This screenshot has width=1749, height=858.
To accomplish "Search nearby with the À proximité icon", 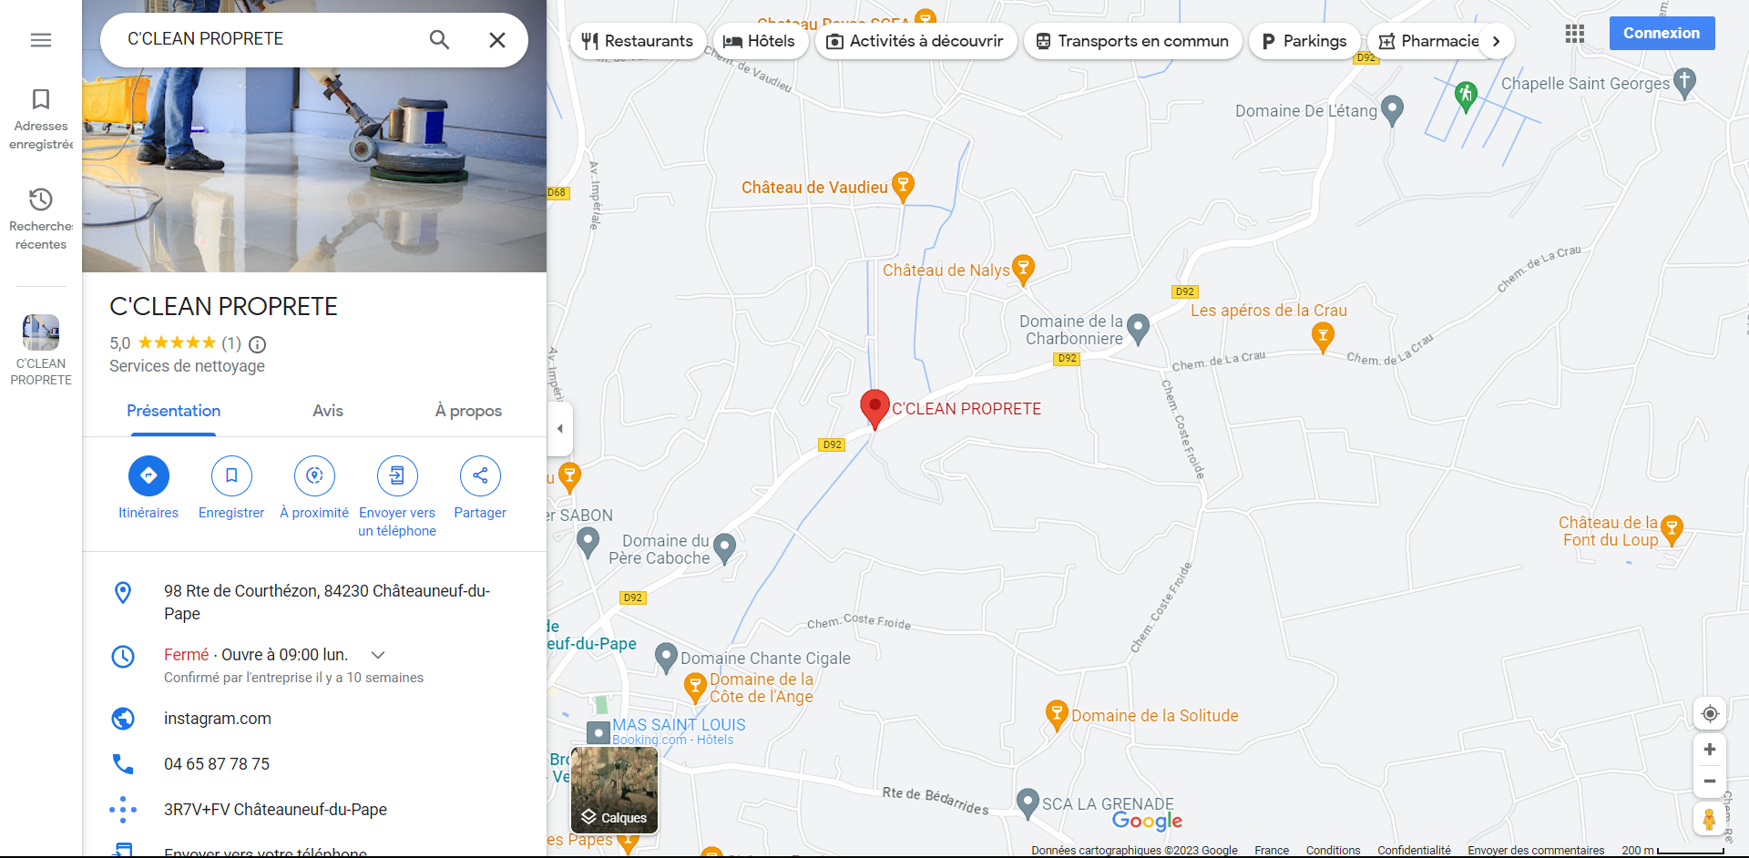I will [x=314, y=475].
